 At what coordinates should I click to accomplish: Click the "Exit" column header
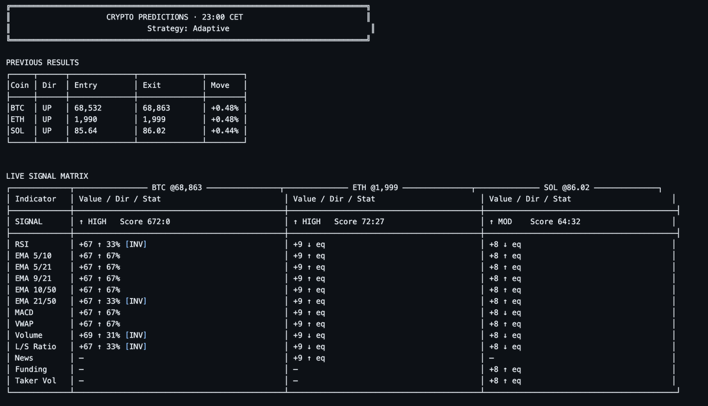[x=152, y=85]
